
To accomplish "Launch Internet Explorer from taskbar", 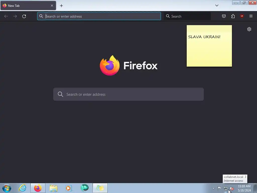I will point(22,188).
